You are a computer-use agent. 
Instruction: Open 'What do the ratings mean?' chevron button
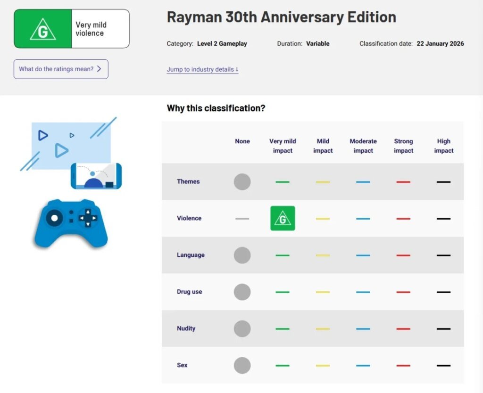(61, 69)
